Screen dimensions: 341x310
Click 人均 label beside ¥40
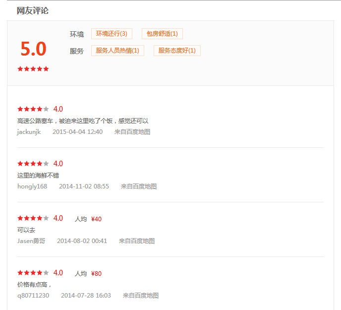81,219
